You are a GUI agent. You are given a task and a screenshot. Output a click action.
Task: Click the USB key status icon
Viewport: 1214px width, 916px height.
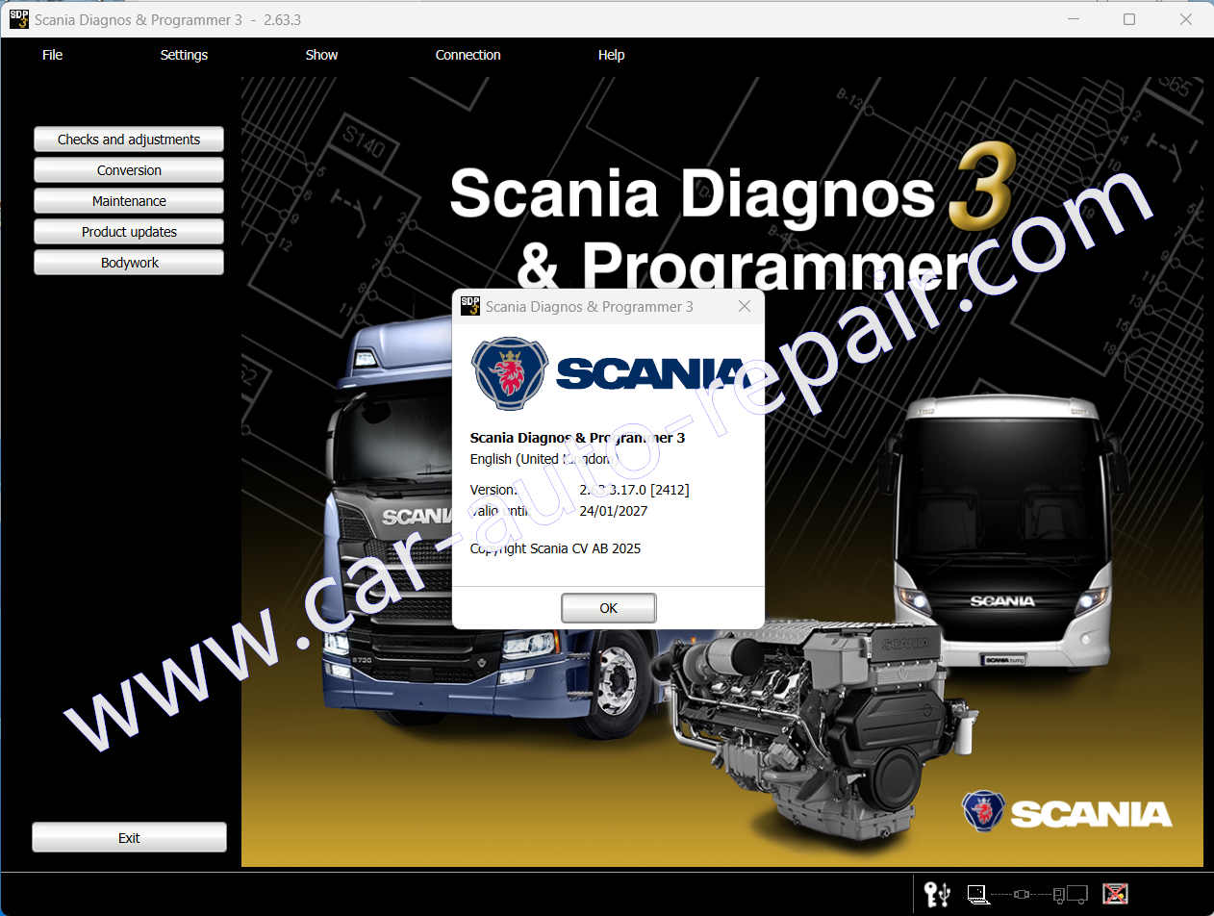tap(936, 894)
